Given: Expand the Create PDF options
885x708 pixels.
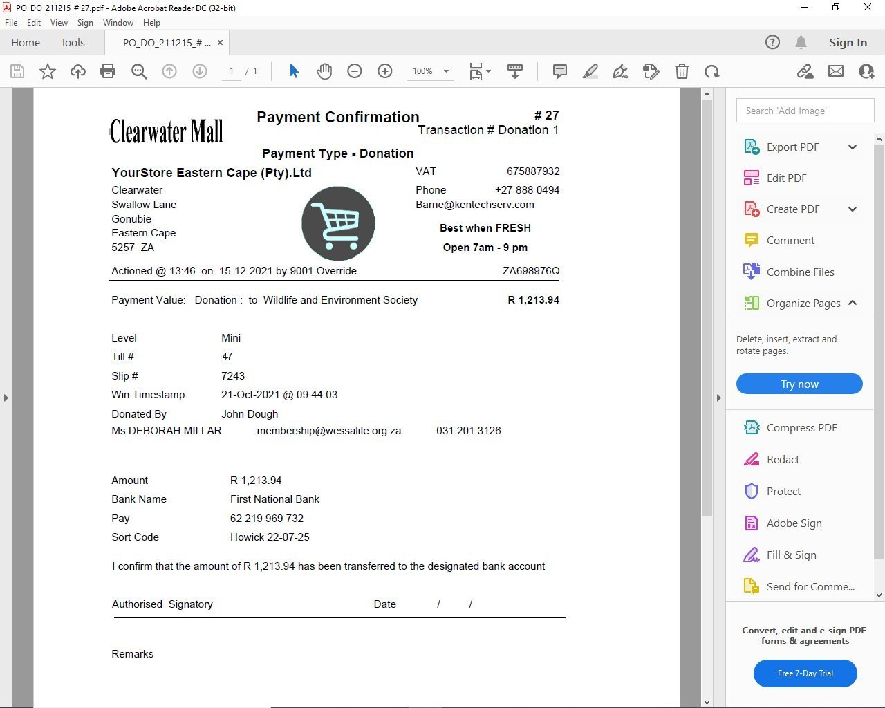Looking at the screenshot, I should tap(853, 209).
